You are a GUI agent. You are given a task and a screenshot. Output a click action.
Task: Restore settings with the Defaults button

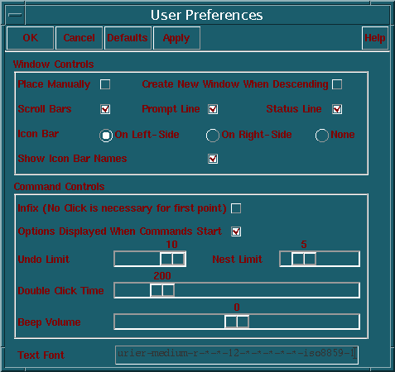coord(128,38)
